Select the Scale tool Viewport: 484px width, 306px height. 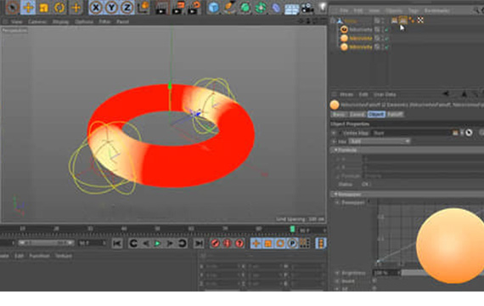click(x=43, y=8)
